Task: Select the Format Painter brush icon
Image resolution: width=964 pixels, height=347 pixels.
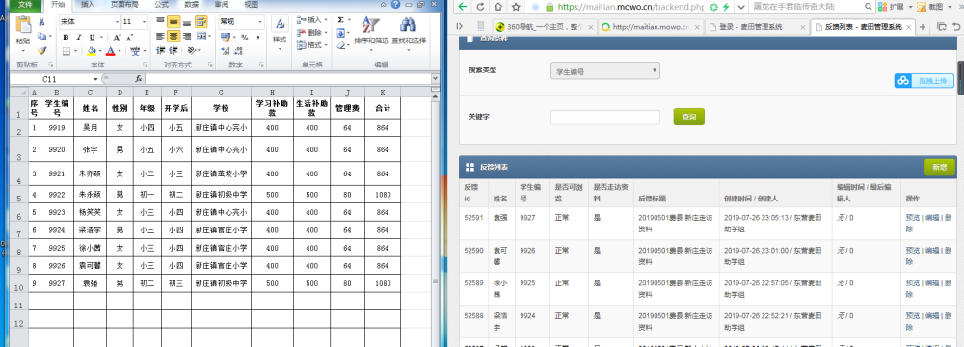Action: click(x=41, y=51)
